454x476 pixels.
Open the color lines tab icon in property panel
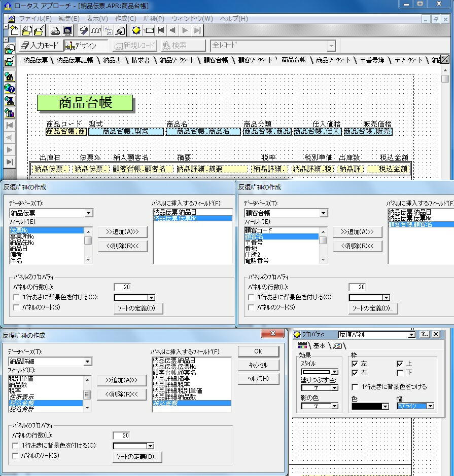point(302,345)
